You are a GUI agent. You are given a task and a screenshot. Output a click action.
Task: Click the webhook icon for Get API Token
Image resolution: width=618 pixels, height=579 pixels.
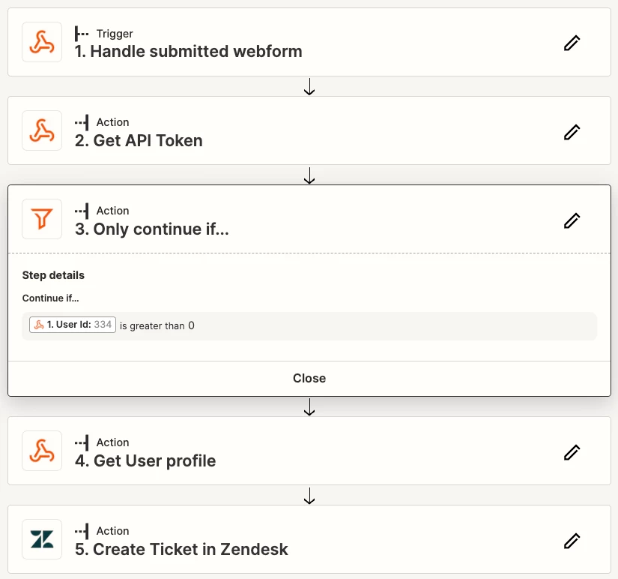[42, 130]
